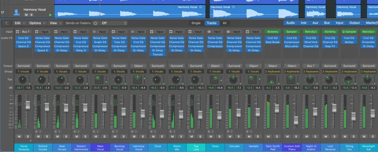This screenshot has width=378, height=152.
Task: Open the mixer Options menu
Action: tap(37, 23)
